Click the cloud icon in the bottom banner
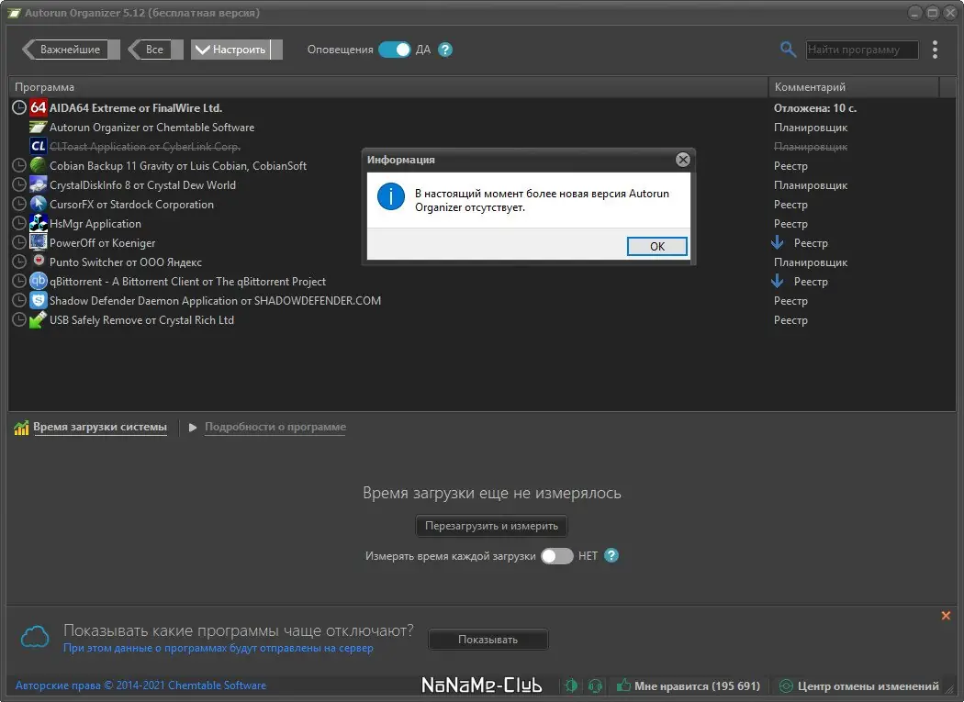 click(35, 637)
